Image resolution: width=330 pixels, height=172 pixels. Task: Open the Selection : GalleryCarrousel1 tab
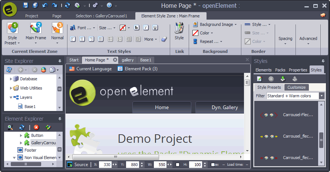102,16
